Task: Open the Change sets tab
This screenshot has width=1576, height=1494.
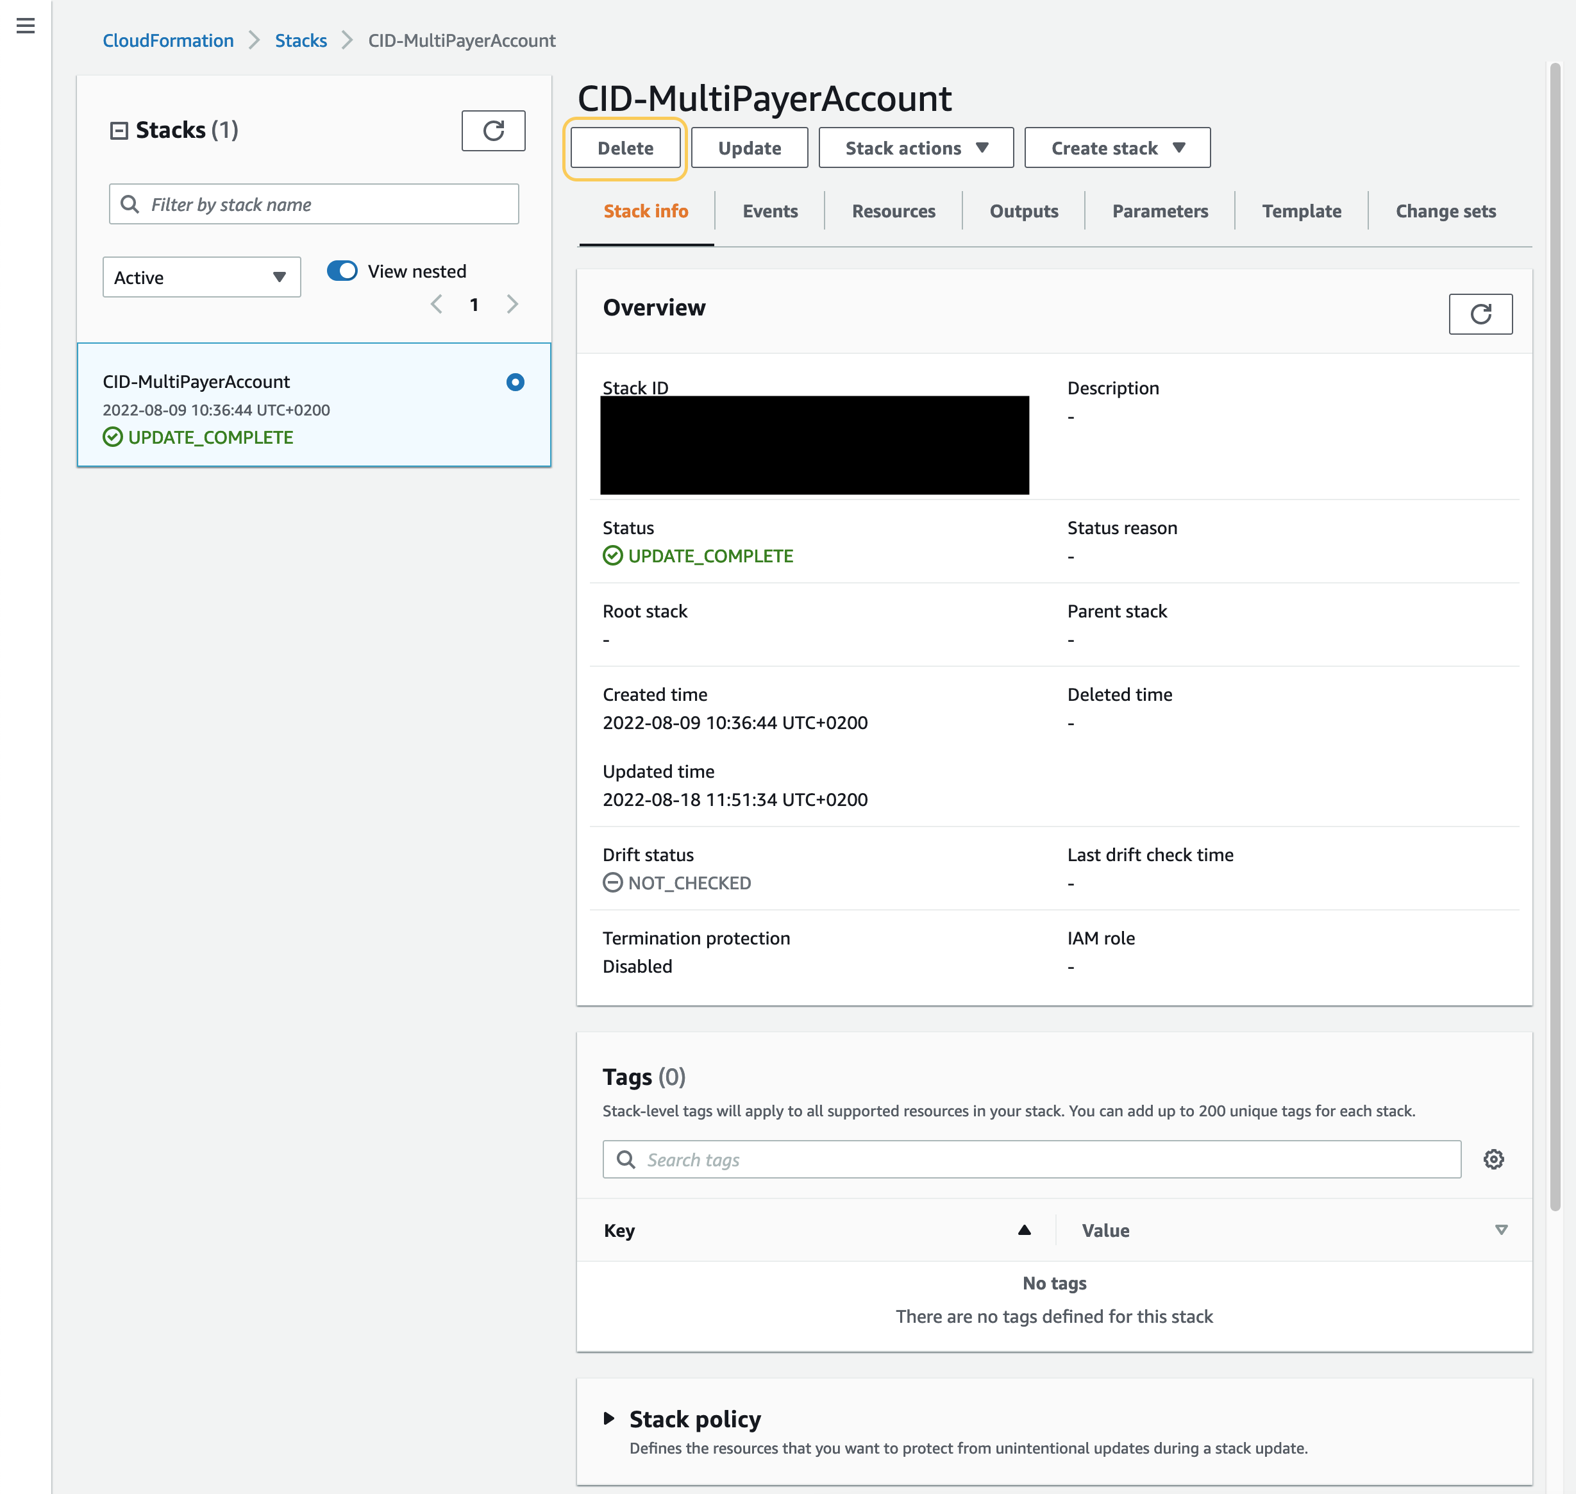Action: pyautogui.click(x=1445, y=211)
